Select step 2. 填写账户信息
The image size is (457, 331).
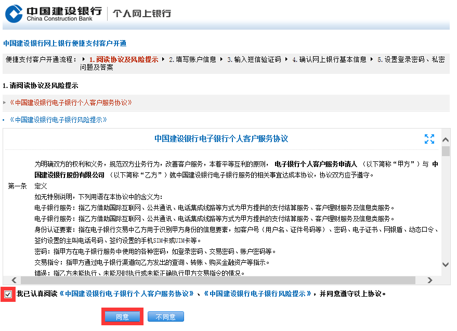(x=193, y=59)
